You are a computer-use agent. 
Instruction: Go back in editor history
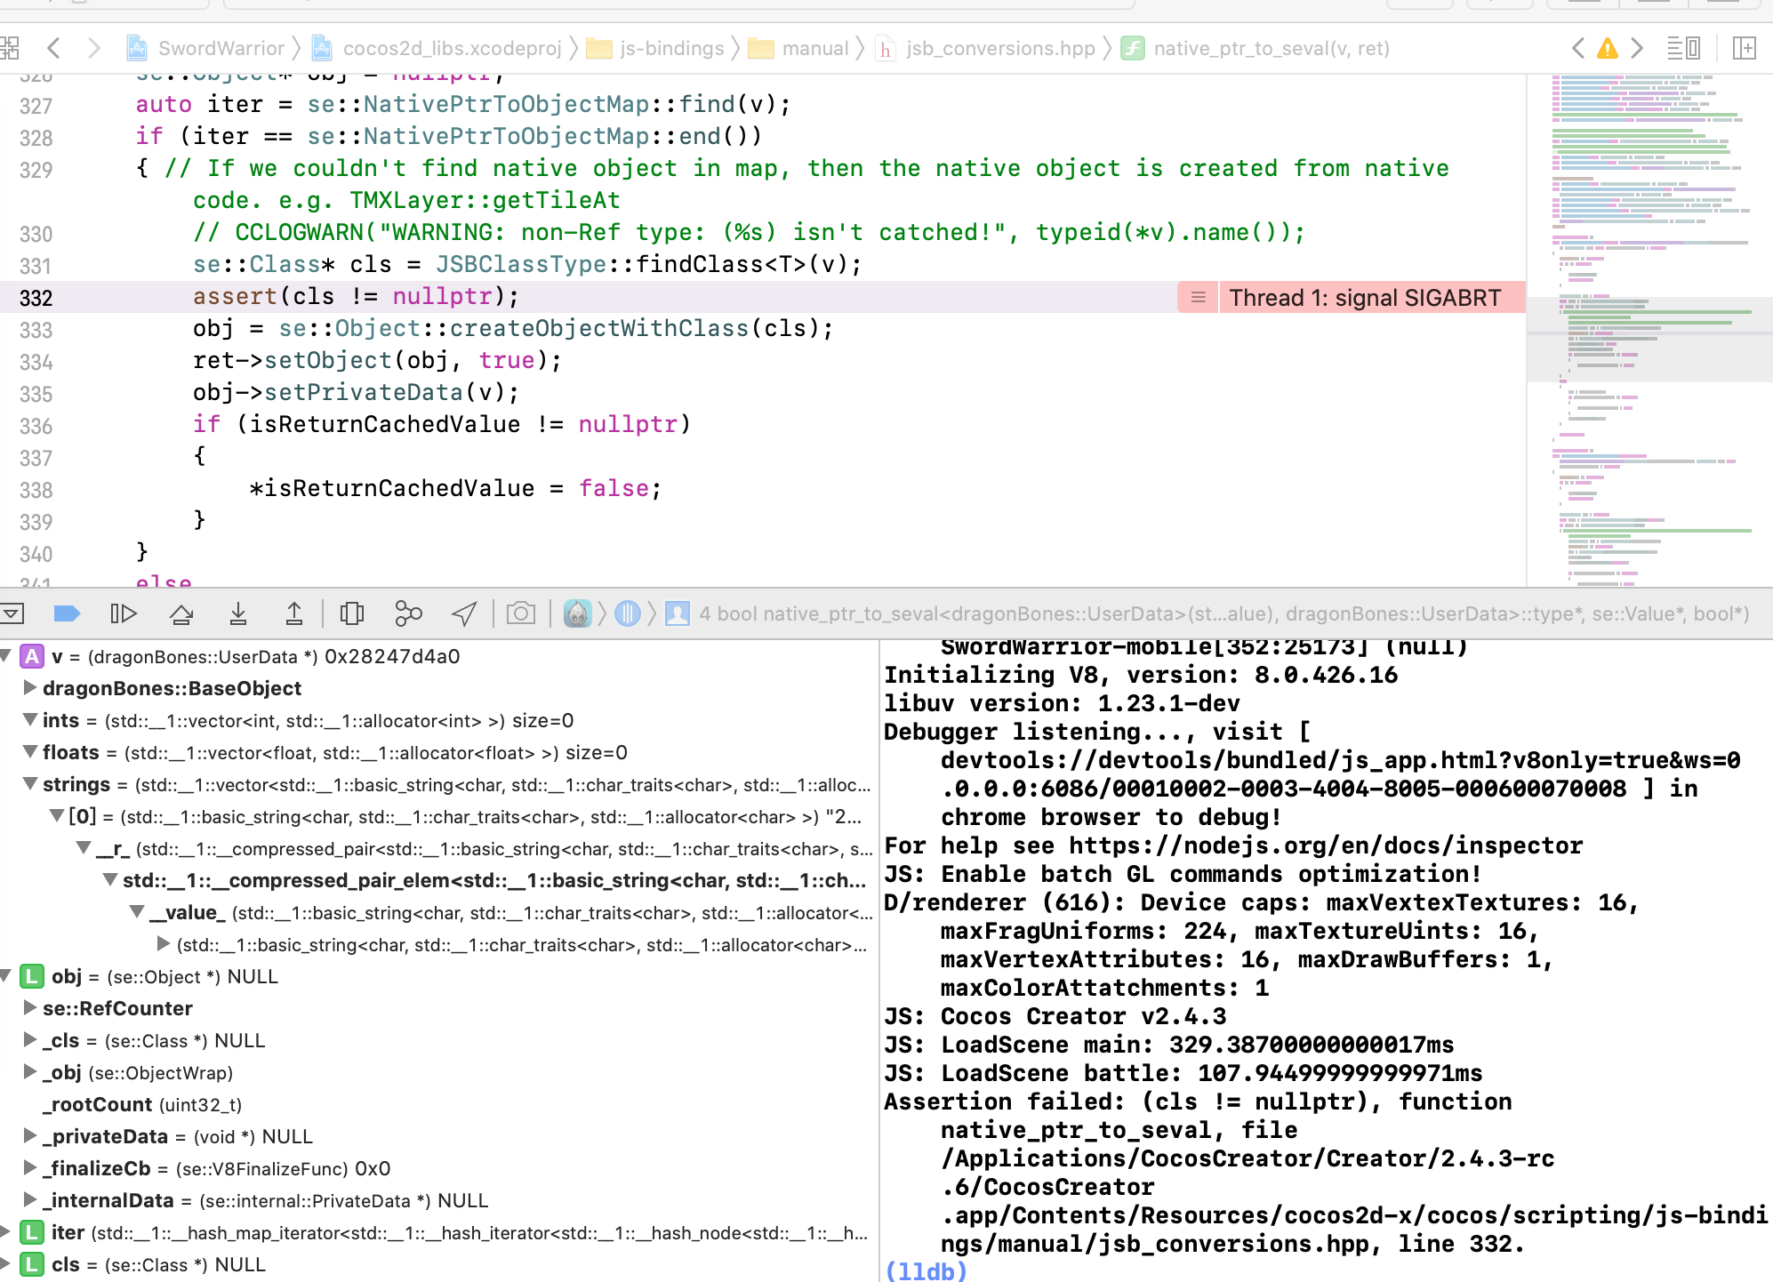(x=54, y=48)
